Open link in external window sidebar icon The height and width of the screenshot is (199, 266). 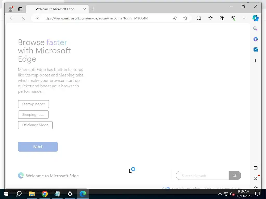(x=256, y=178)
